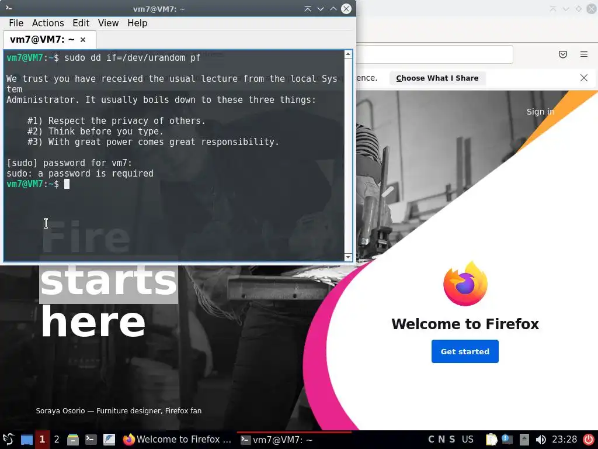Screen dimensions: 598x449
Task: Click the show desktop taskbar icon
Action: (27, 440)
